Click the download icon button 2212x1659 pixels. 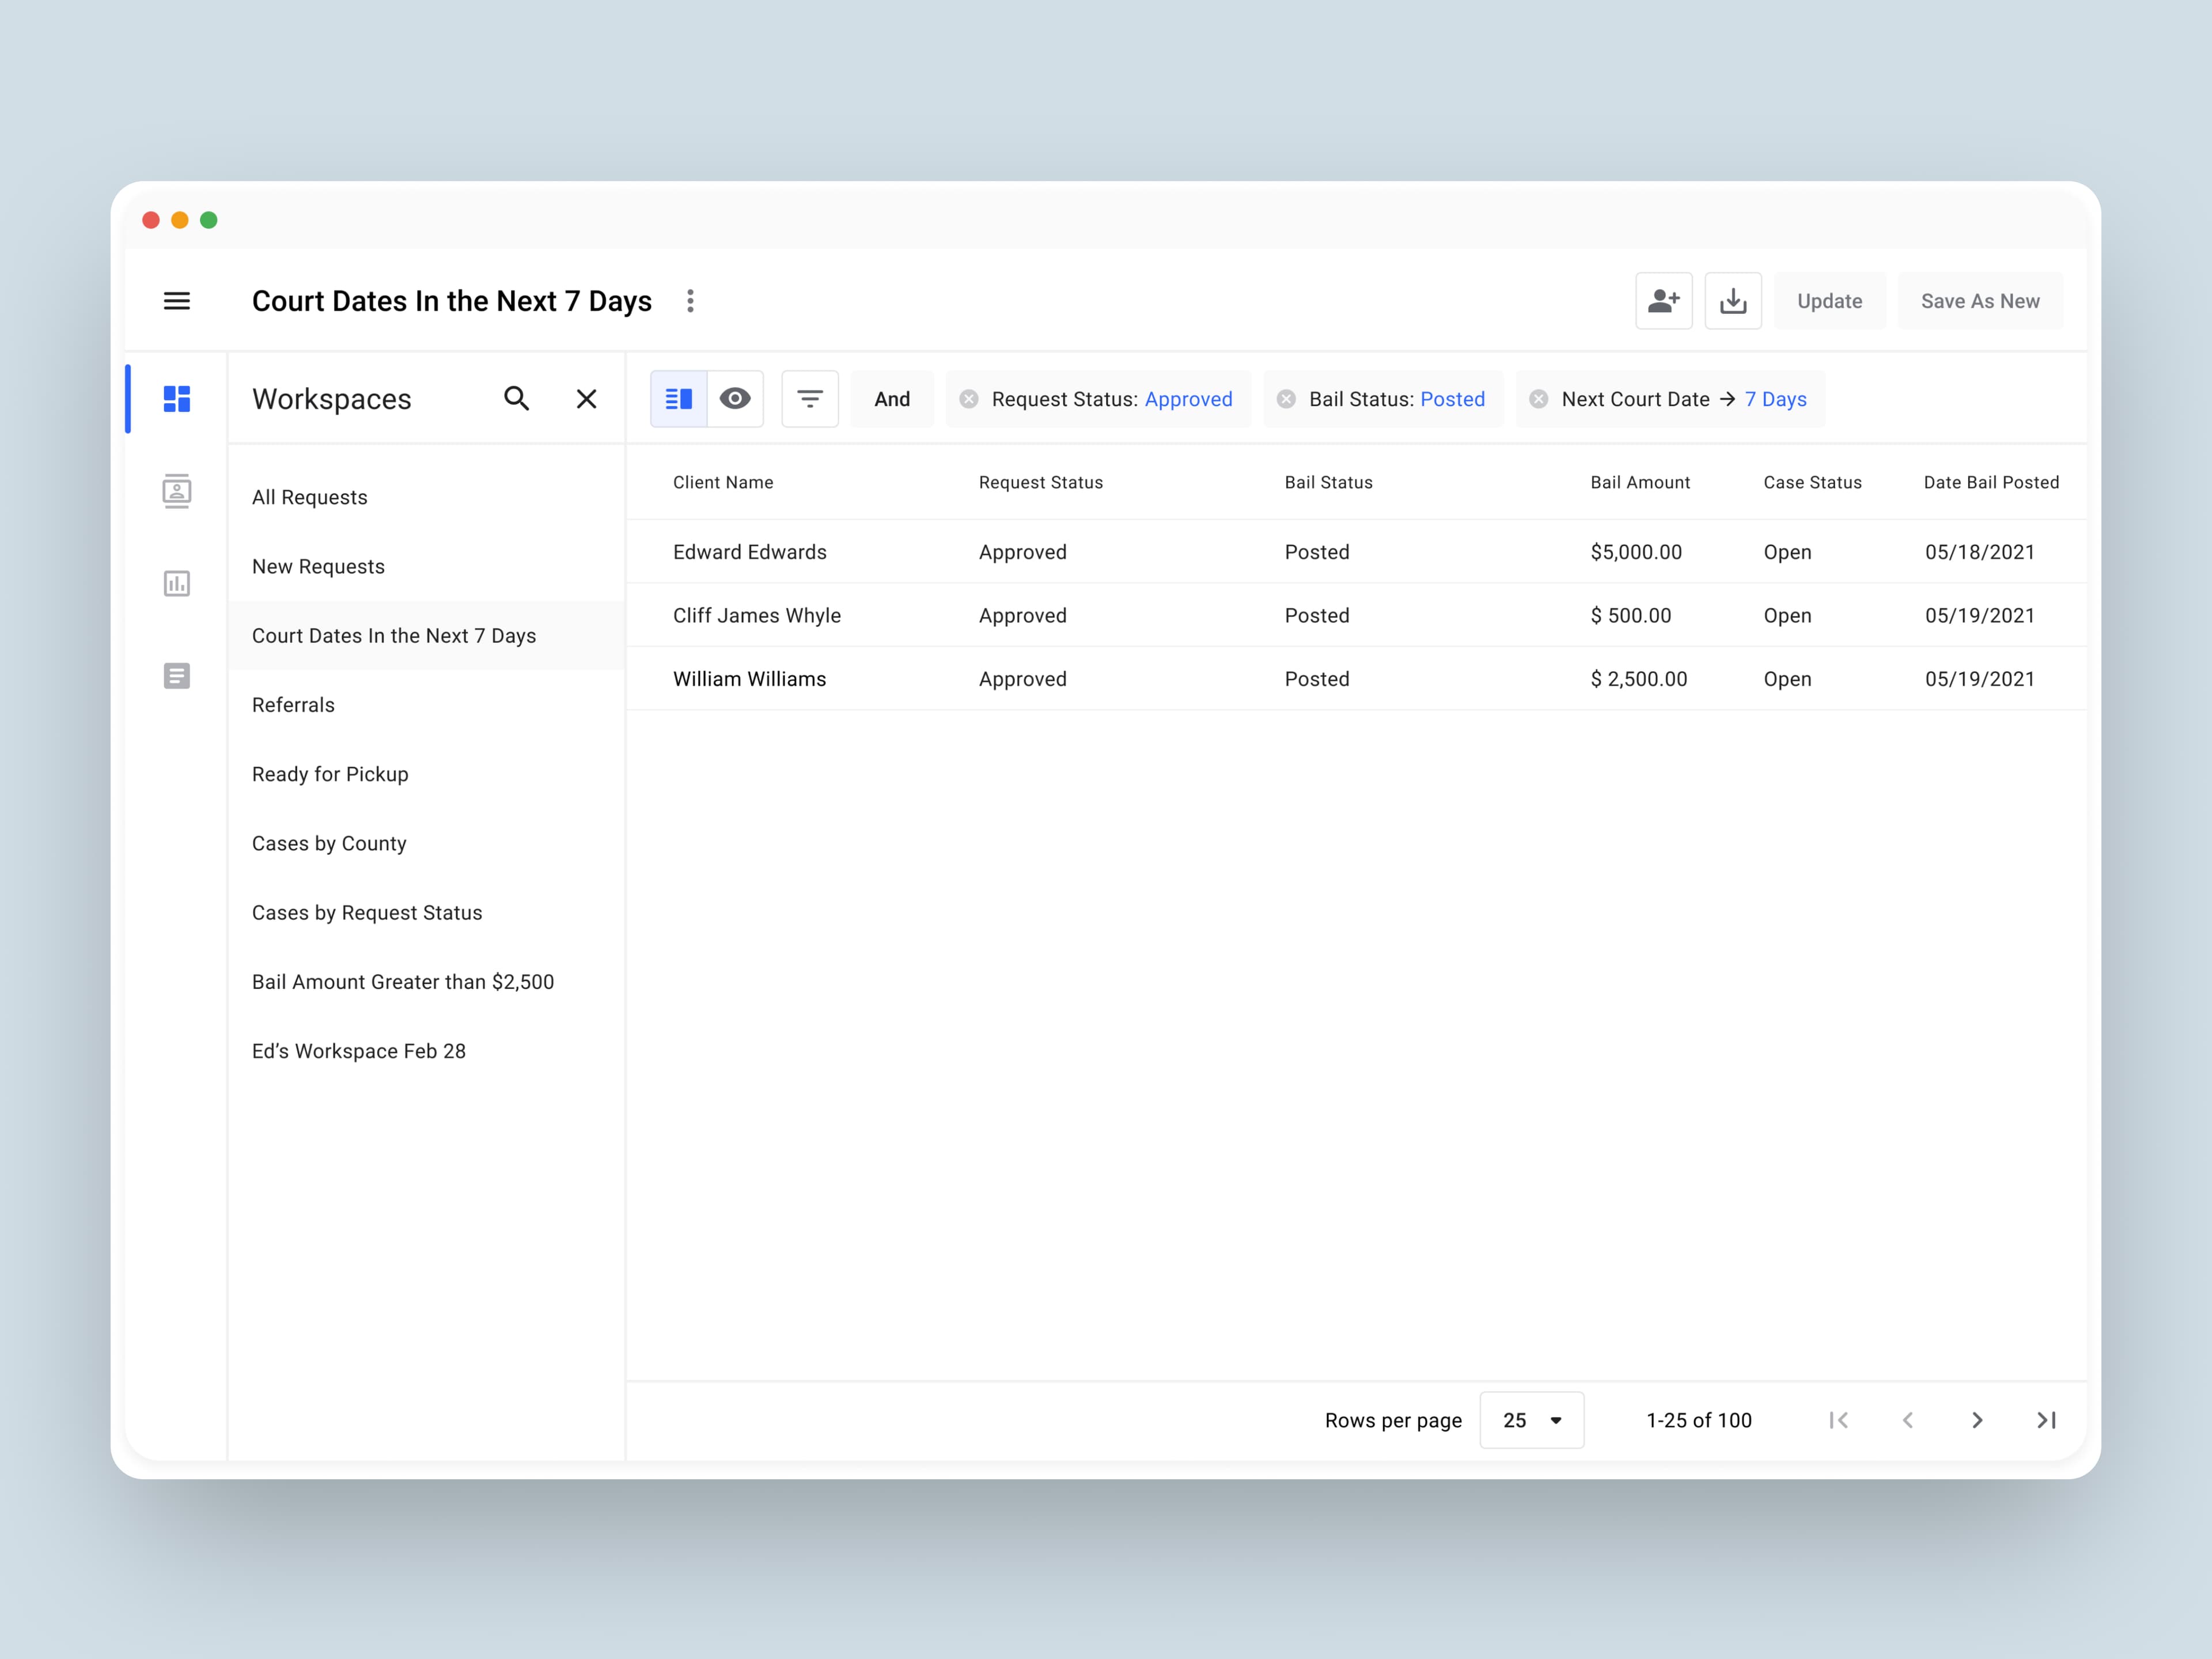pyautogui.click(x=1733, y=301)
